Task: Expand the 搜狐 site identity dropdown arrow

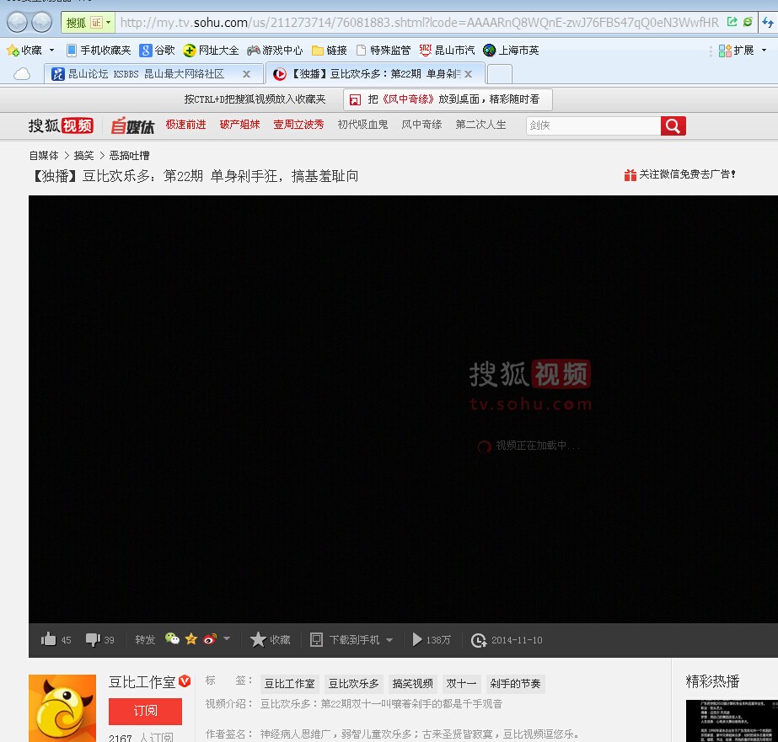Action: 108,22
